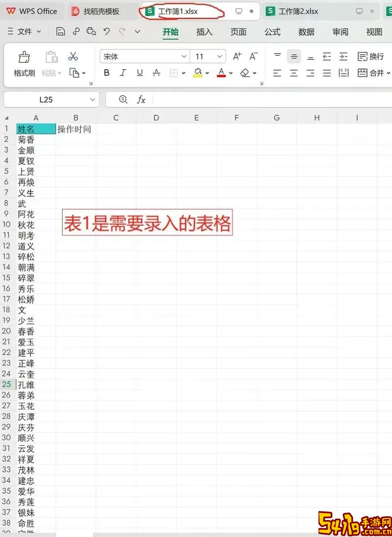Open the 文件 (File) menu
392x537 pixels.
point(24,31)
